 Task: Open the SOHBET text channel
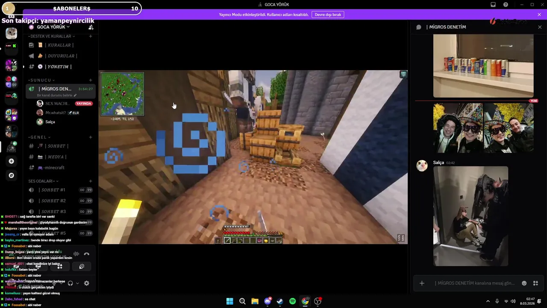(60, 146)
